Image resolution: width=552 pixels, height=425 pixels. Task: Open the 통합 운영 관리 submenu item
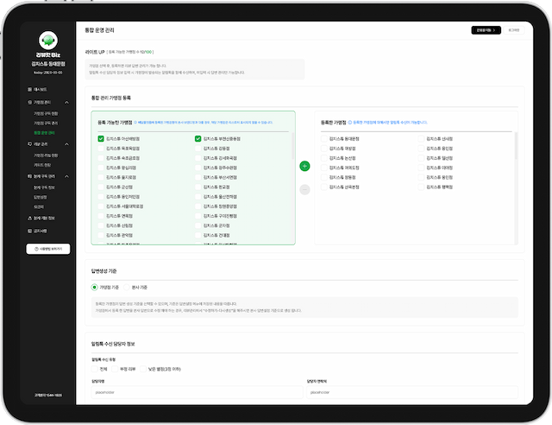[45, 133]
